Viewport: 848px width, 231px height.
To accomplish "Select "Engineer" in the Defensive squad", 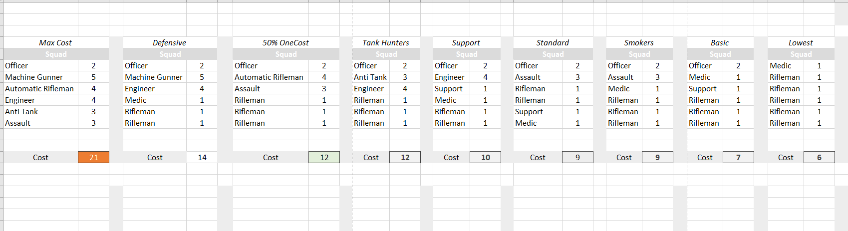I will pos(140,89).
